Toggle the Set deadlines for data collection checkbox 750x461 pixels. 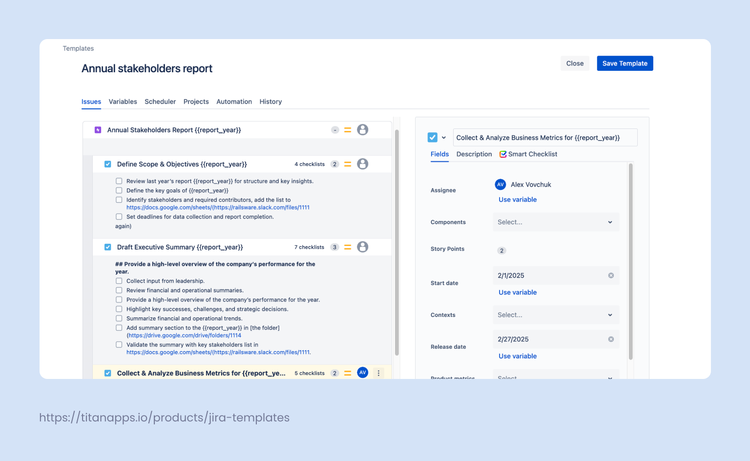click(119, 216)
